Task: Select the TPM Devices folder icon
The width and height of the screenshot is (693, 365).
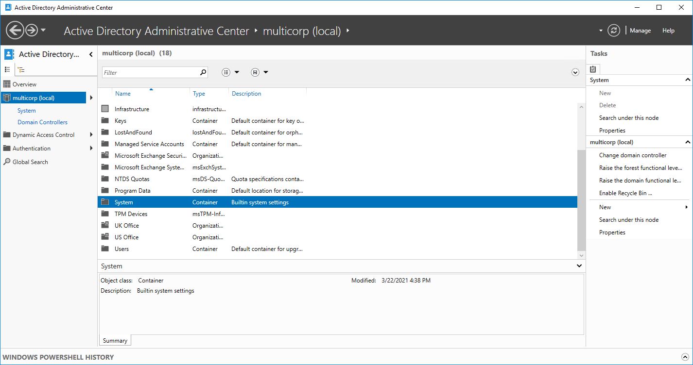Action: [x=105, y=214]
